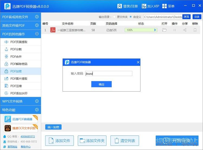Expand 特色功能 section

[21, 110]
